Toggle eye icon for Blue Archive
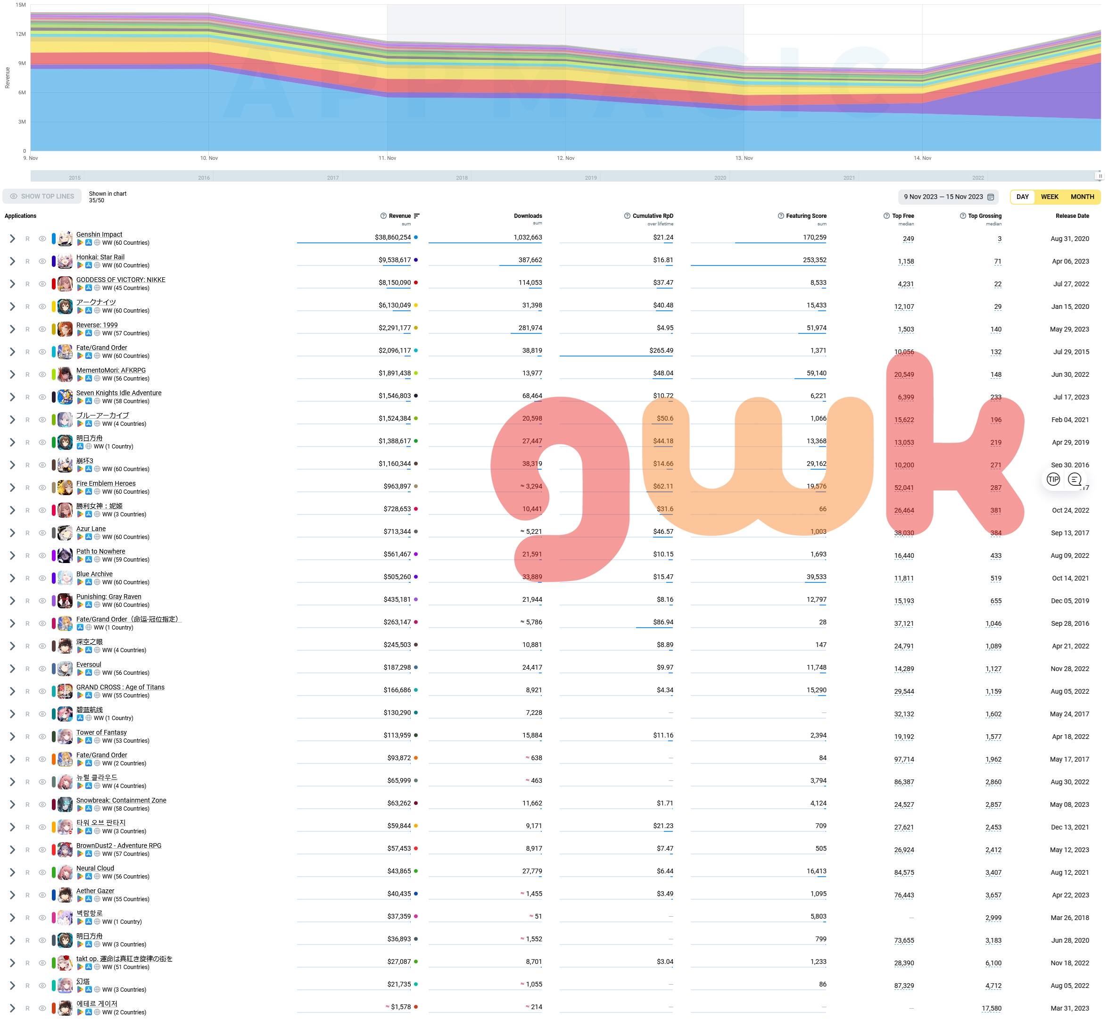Image resolution: width=1108 pixels, height=1020 pixels. (42, 578)
